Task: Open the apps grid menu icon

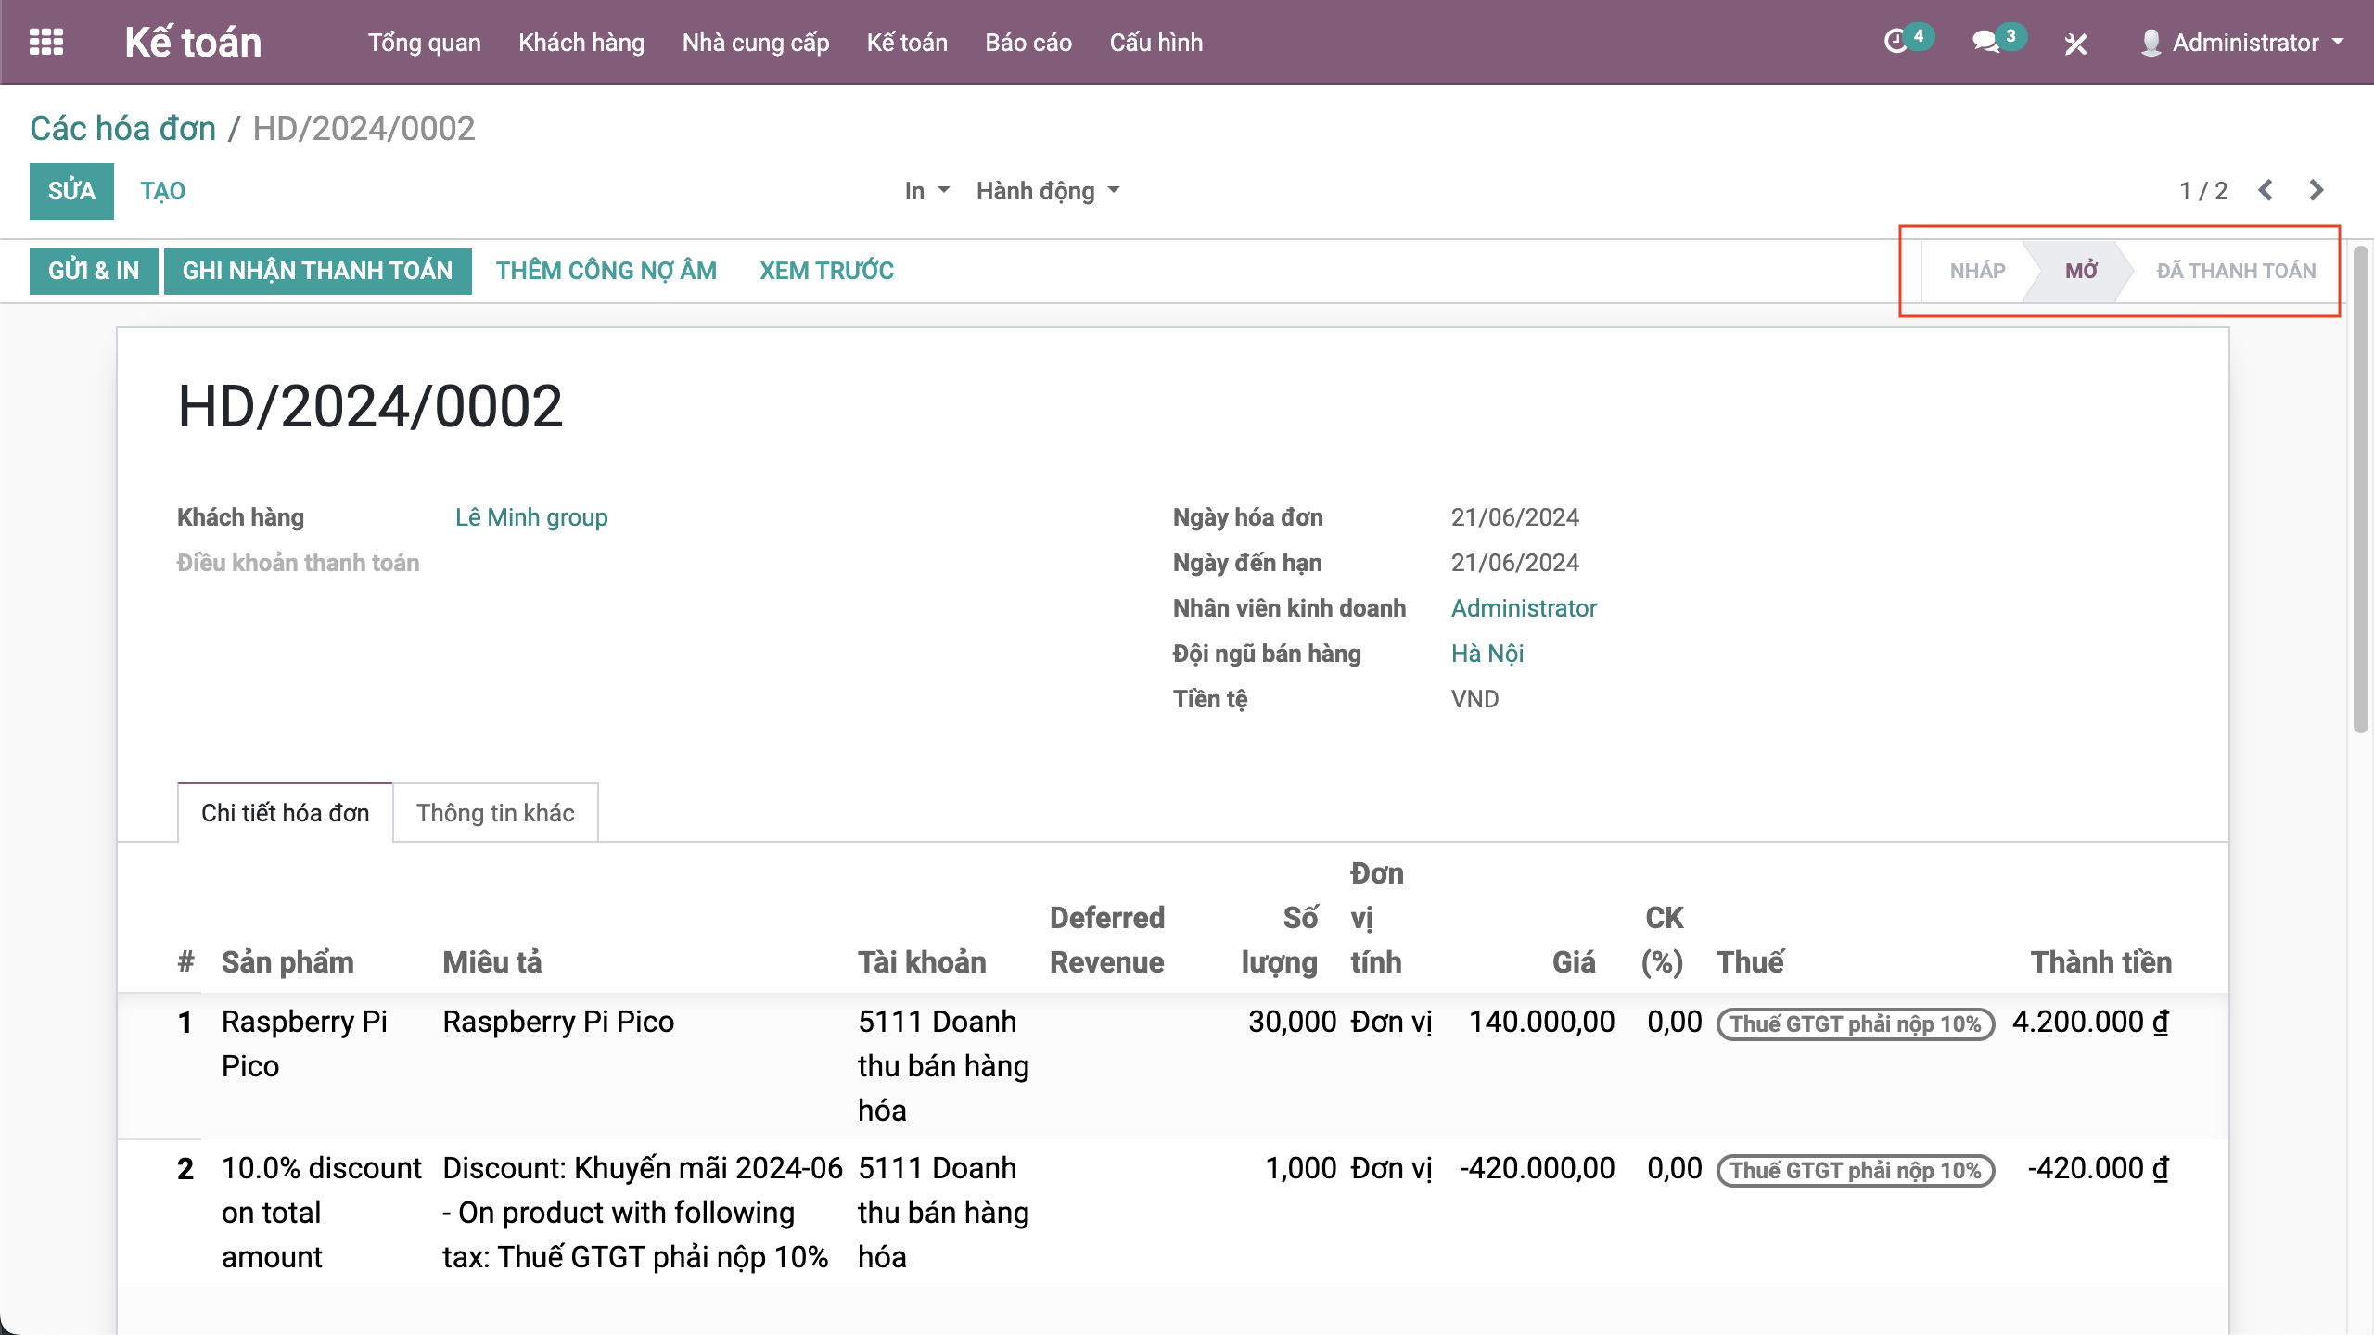Action: (46, 43)
